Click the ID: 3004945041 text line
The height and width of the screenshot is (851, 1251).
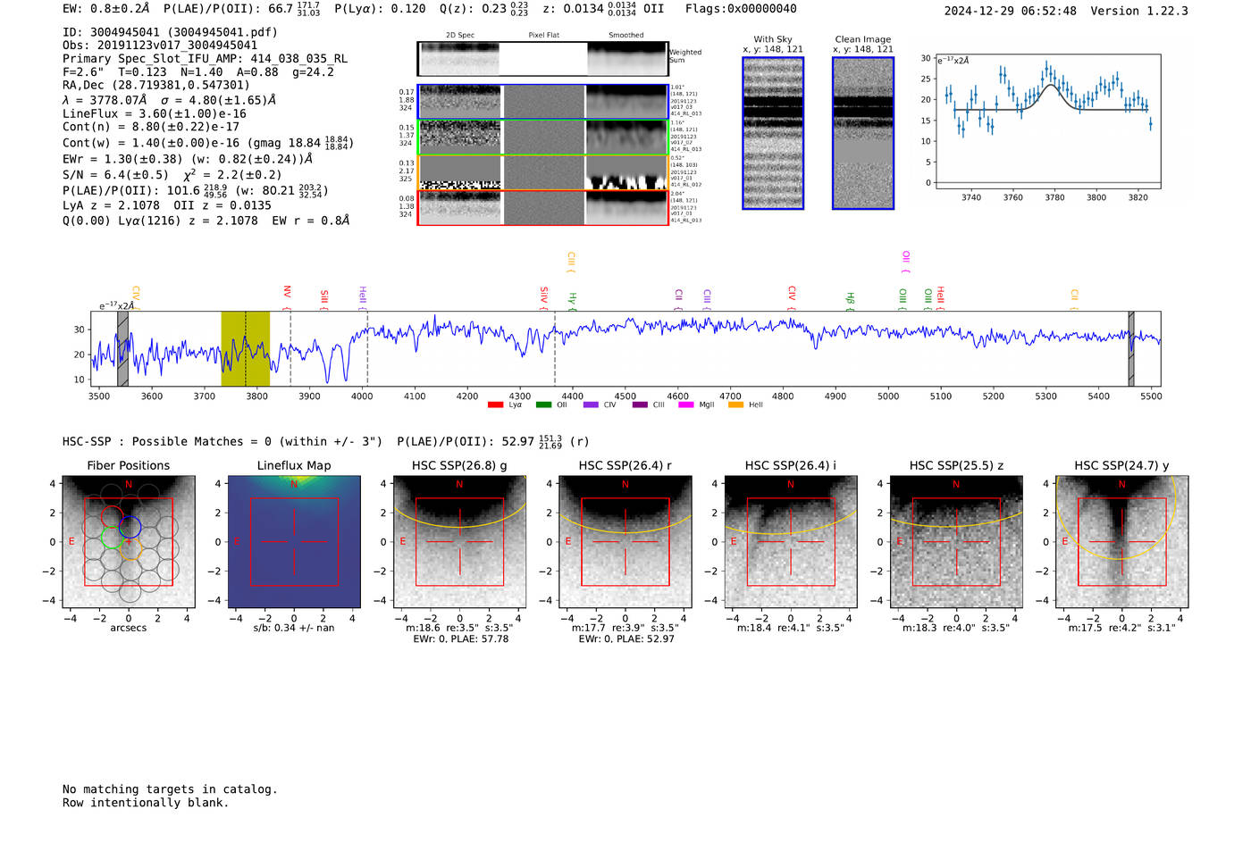(x=170, y=32)
